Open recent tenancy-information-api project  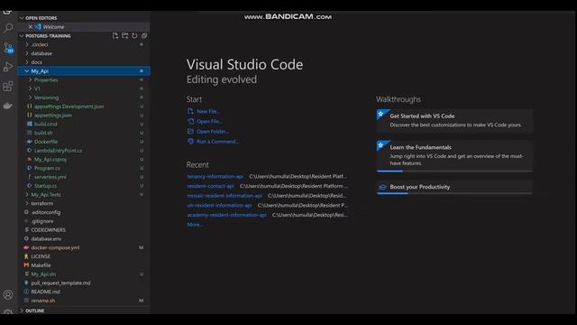[215, 177]
